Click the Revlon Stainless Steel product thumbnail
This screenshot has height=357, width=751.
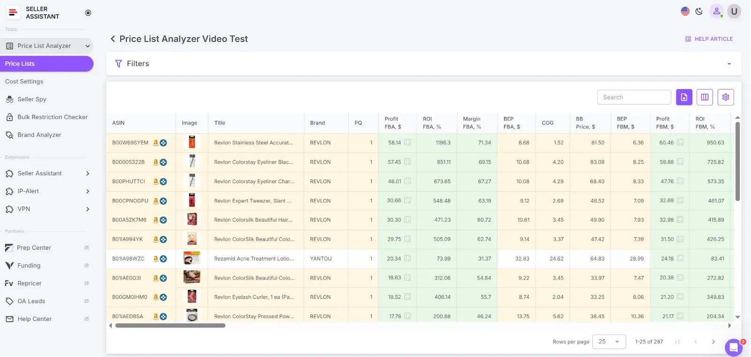[192, 142]
